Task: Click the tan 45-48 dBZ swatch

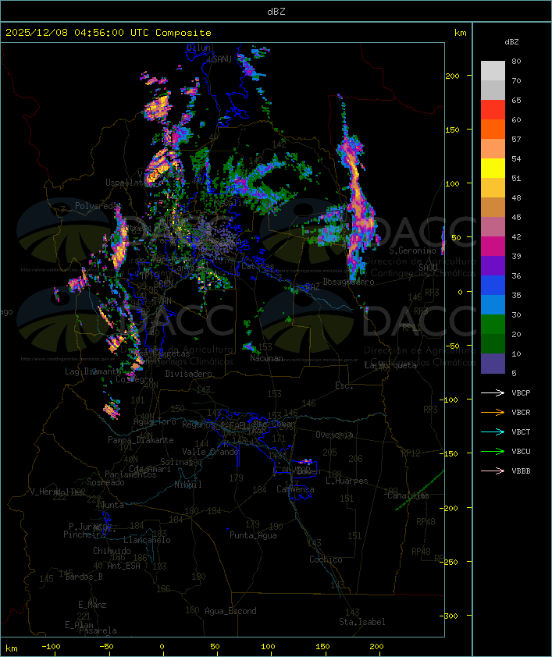Action: tap(493, 208)
